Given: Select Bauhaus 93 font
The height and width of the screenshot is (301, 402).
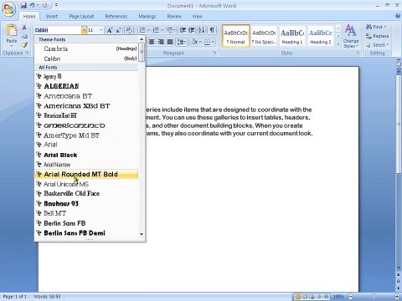Looking at the screenshot, I should [x=86, y=204].
